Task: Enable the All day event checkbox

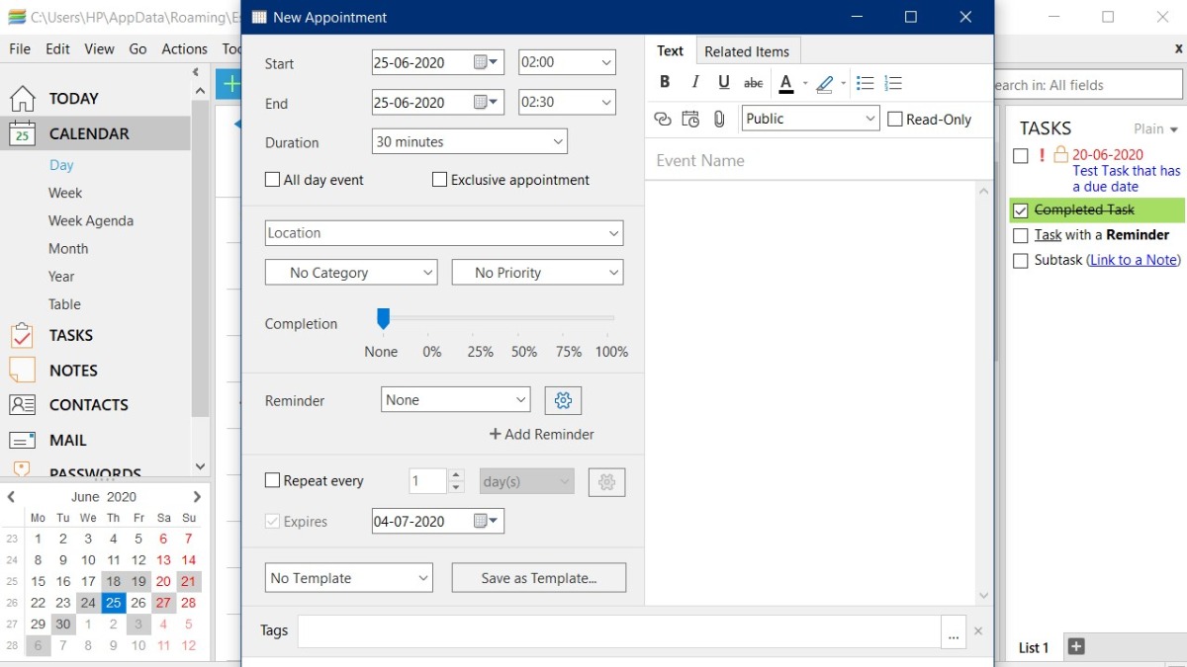Action: [x=272, y=180]
